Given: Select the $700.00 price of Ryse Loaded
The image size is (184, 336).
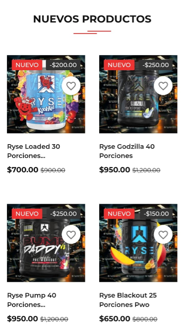Looking at the screenshot, I should (22, 170).
